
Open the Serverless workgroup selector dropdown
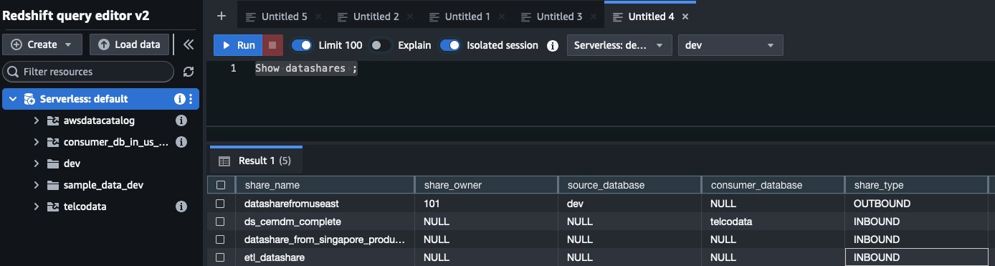click(x=619, y=45)
